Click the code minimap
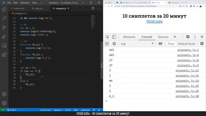 [96, 22]
